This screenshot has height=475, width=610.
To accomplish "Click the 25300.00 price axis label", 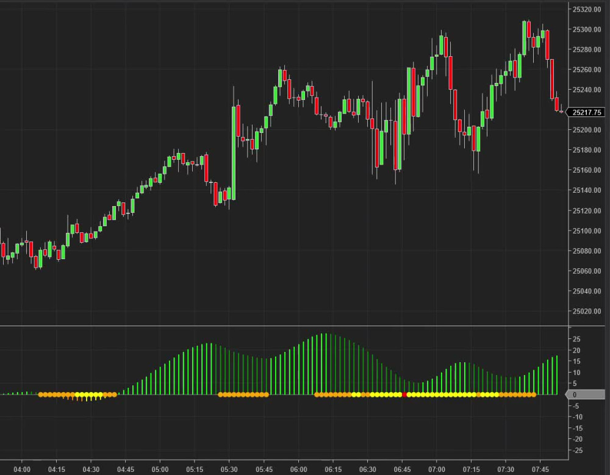I will 587,29.
